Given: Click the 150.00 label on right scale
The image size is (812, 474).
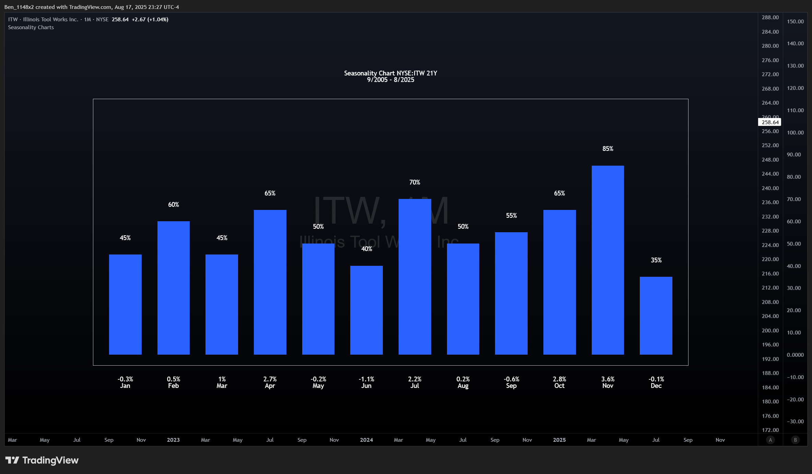Looking at the screenshot, I should pos(795,22).
